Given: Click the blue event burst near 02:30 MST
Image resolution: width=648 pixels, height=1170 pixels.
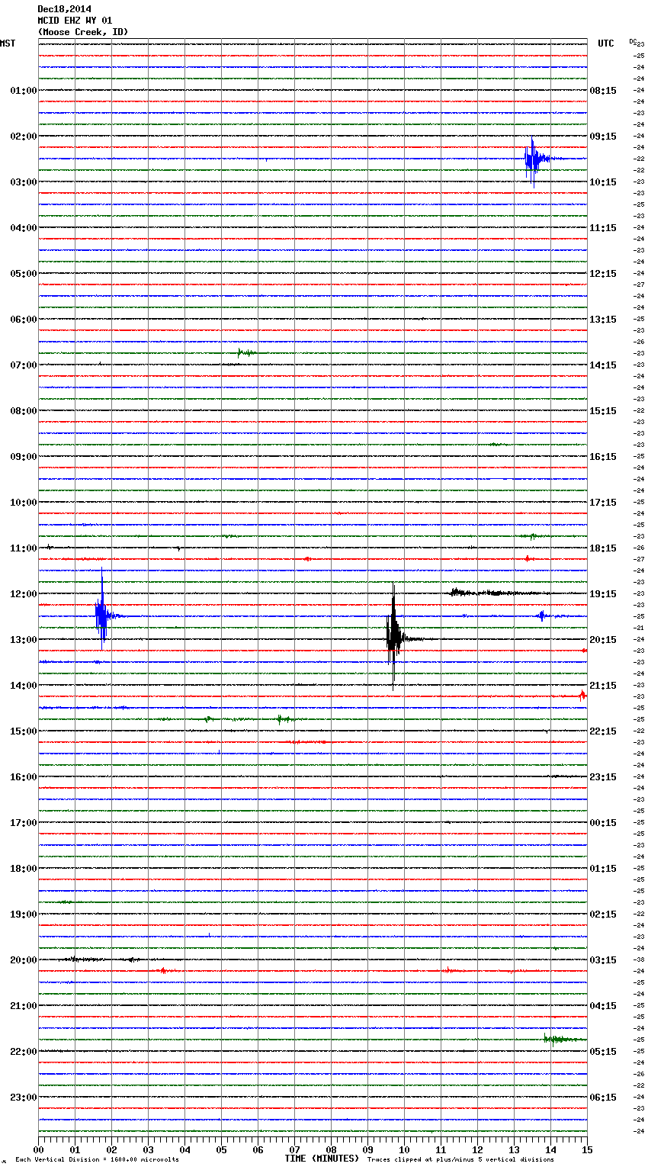Looking at the screenshot, I should tap(535, 160).
